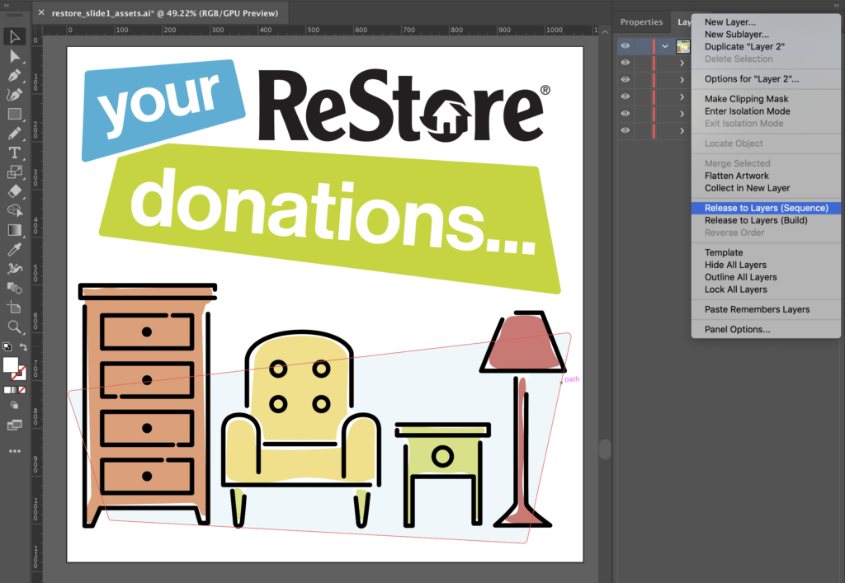Choose the Direct Selection tool
Viewport: 845px width, 583px height.
(x=14, y=56)
